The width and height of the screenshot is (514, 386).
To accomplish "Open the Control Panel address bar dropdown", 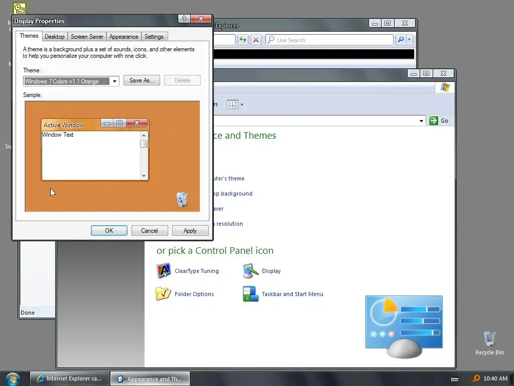I will (x=421, y=121).
